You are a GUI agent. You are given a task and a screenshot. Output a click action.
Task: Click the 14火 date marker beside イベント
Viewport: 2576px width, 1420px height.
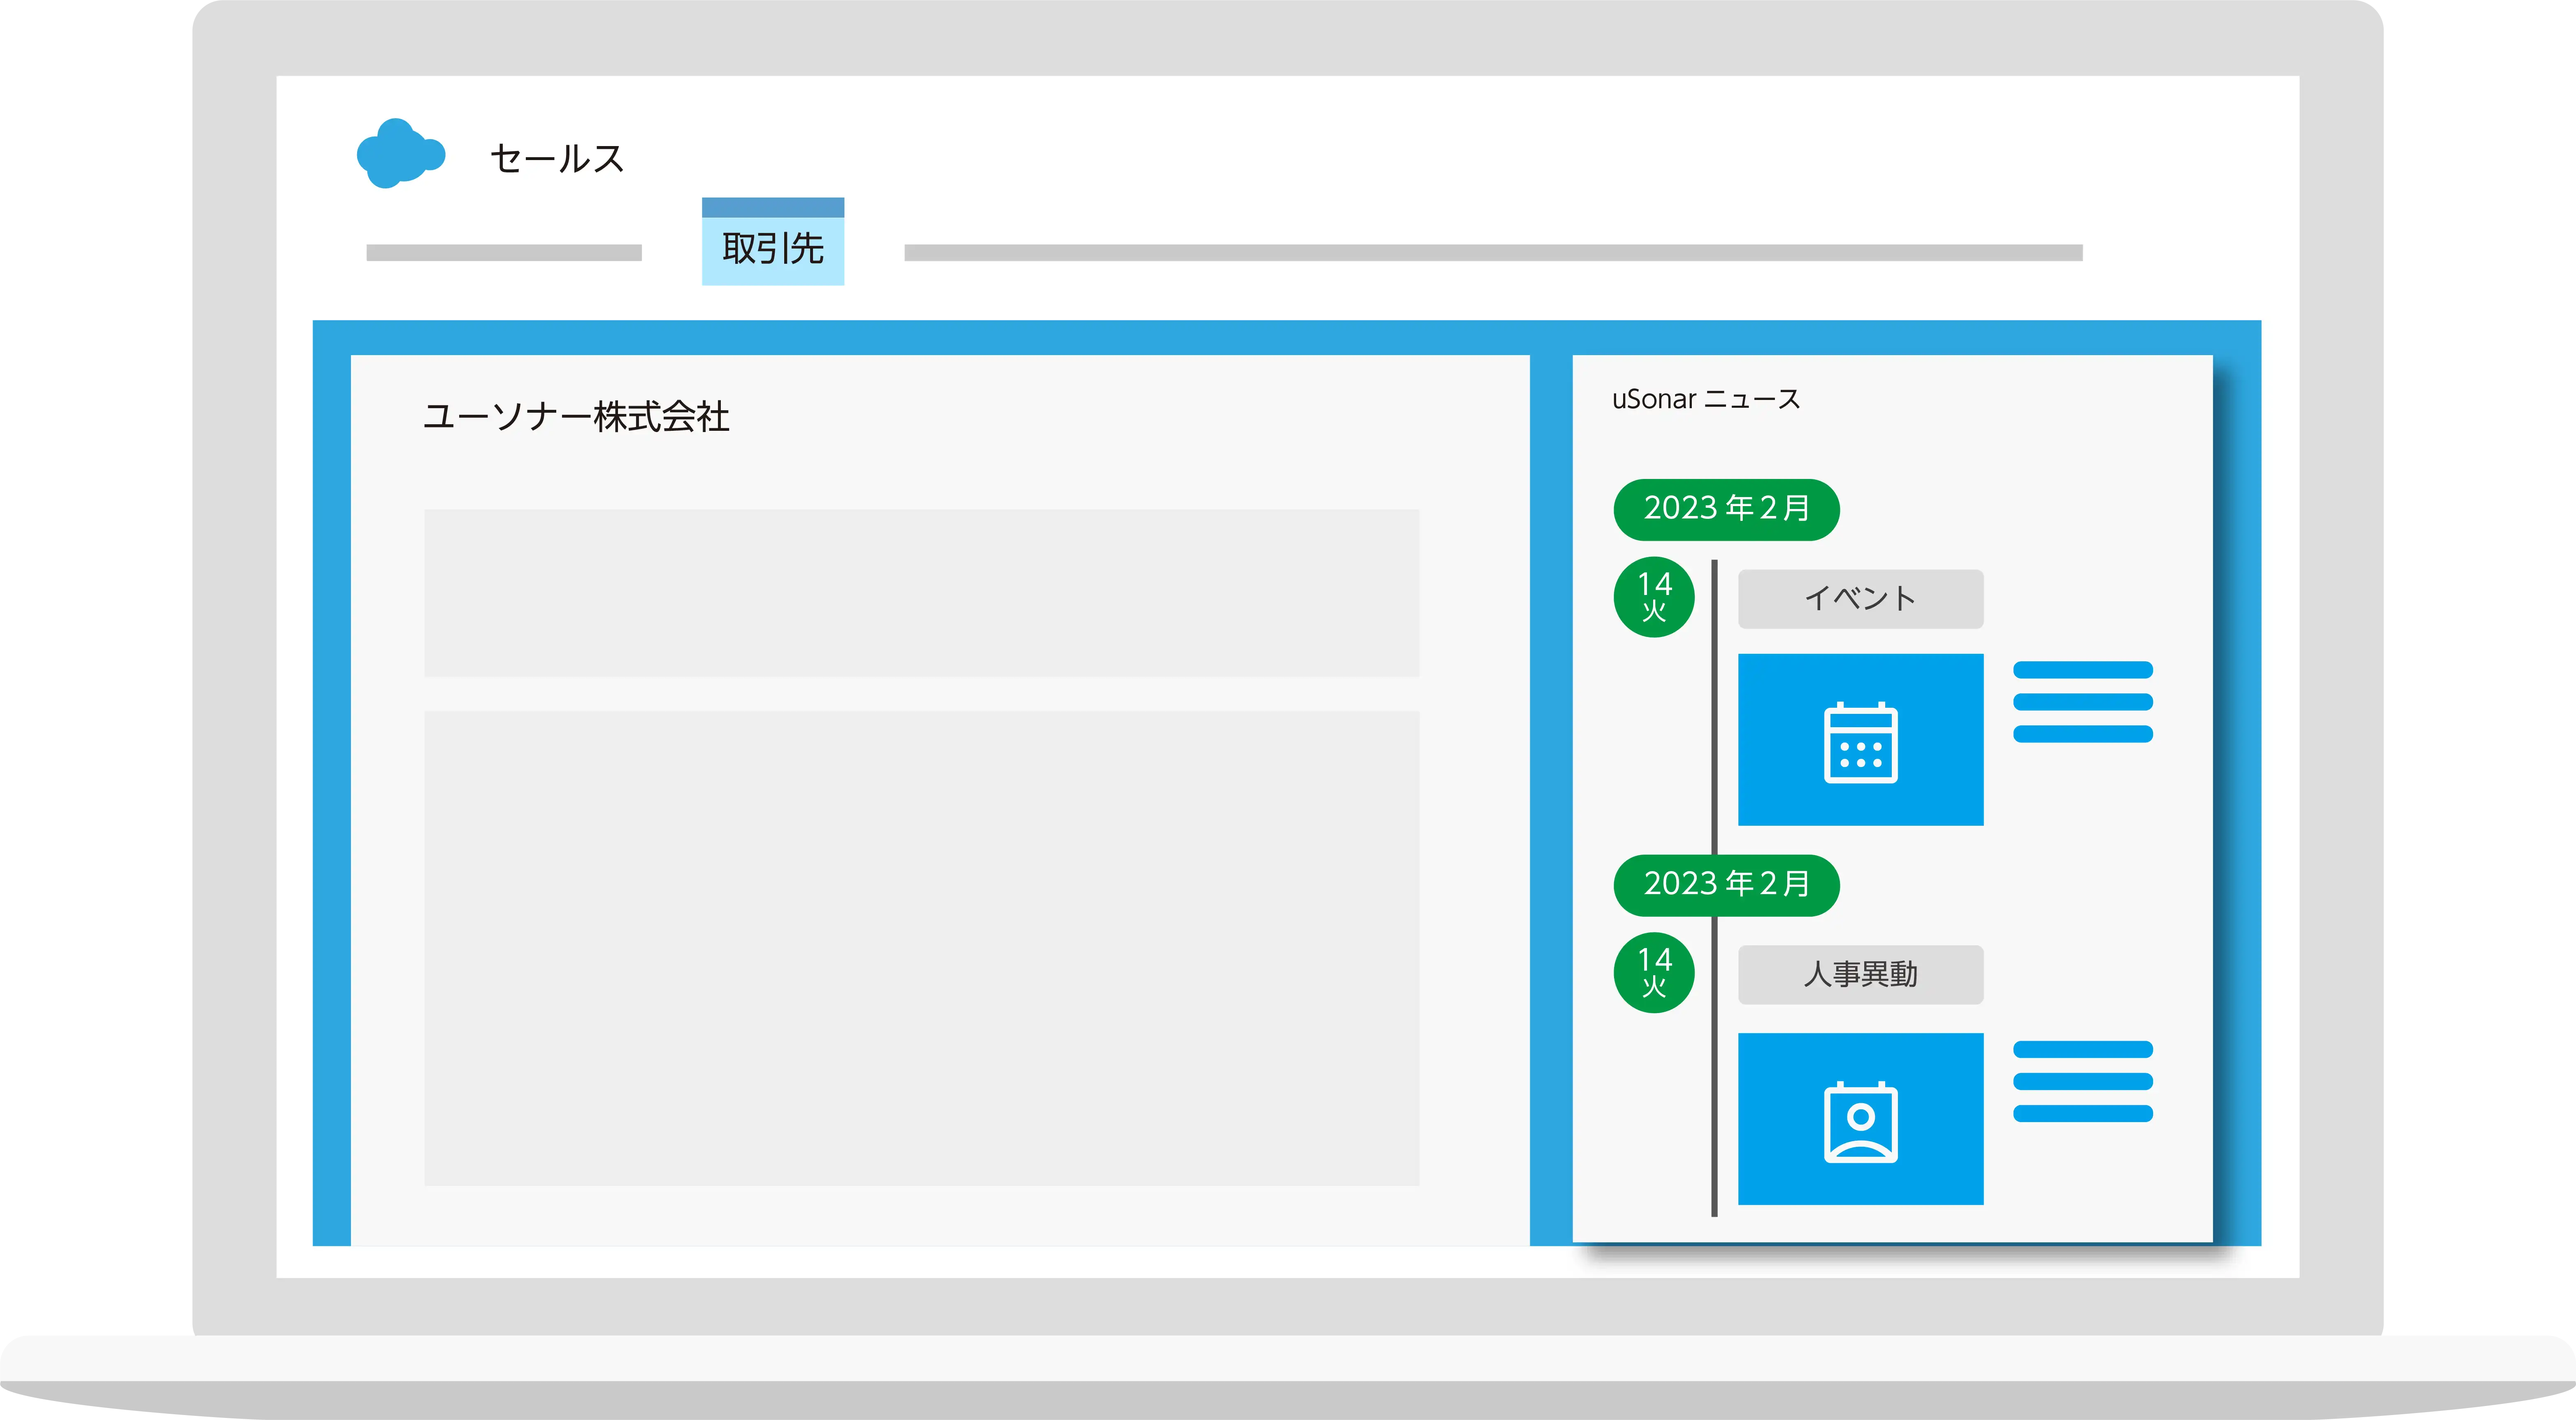click(1654, 597)
